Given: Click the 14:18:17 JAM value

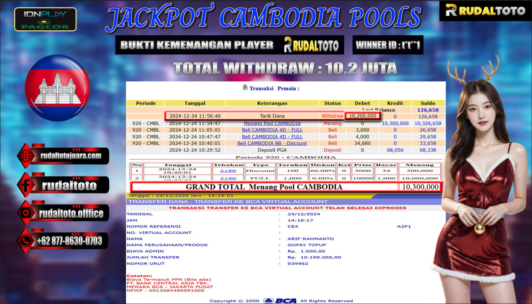Looking at the screenshot, I should pos(300,220).
